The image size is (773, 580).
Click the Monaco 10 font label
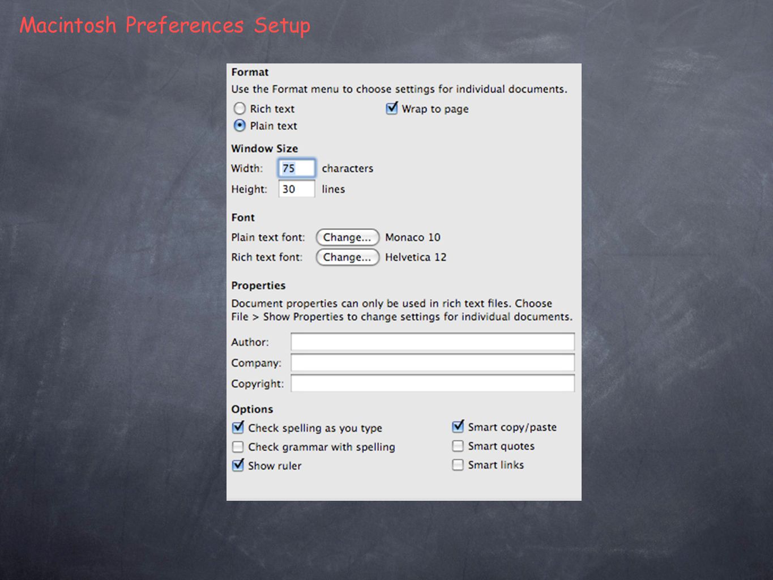click(x=413, y=237)
